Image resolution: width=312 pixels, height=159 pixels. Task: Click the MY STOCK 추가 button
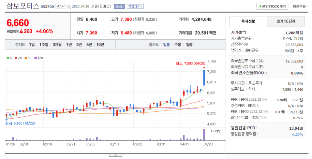click(x=272, y=6)
